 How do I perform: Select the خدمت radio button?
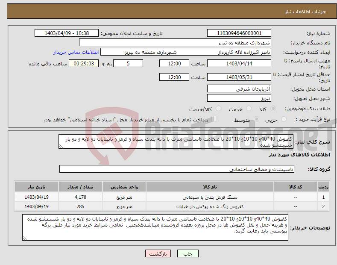(249, 109)
